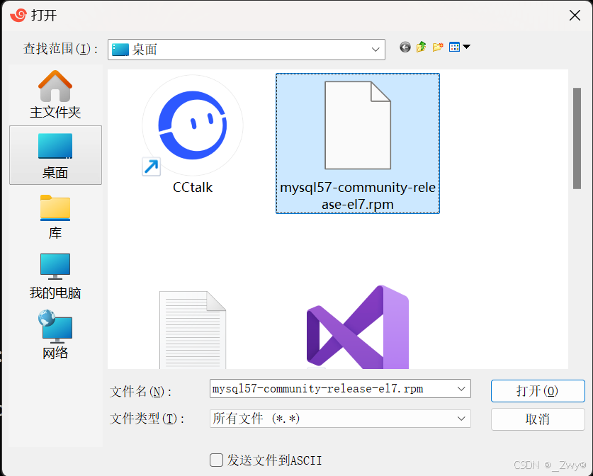Expand the file name history dropdown arrow

[461, 389]
